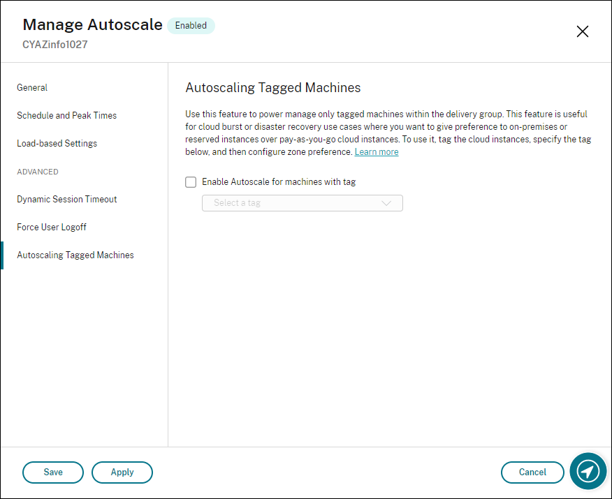Open the Select a tag dropdown
The height and width of the screenshot is (499, 612).
[302, 203]
